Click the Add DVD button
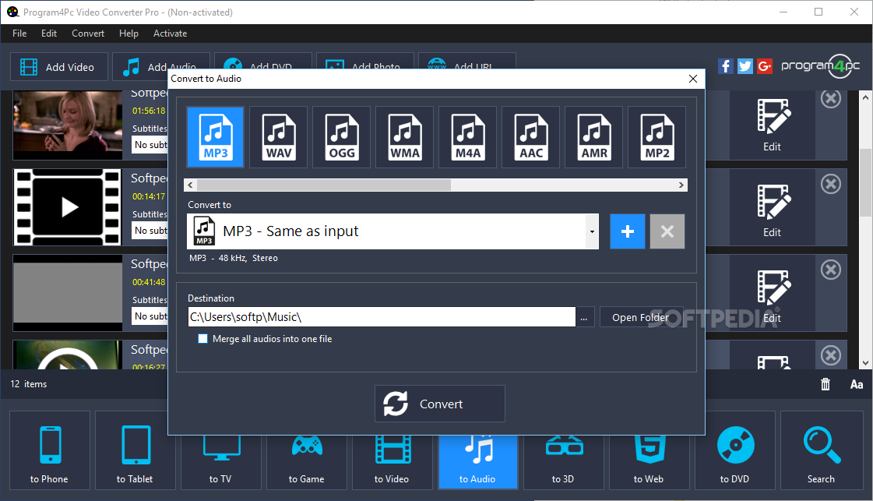873x501 pixels. (262, 61)
